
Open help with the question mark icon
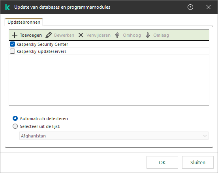(190, 7)
